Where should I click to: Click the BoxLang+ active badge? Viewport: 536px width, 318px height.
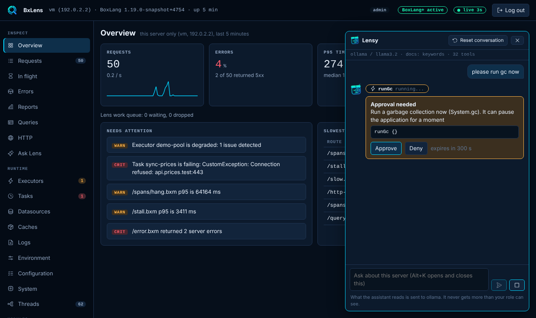click(423, 10)
